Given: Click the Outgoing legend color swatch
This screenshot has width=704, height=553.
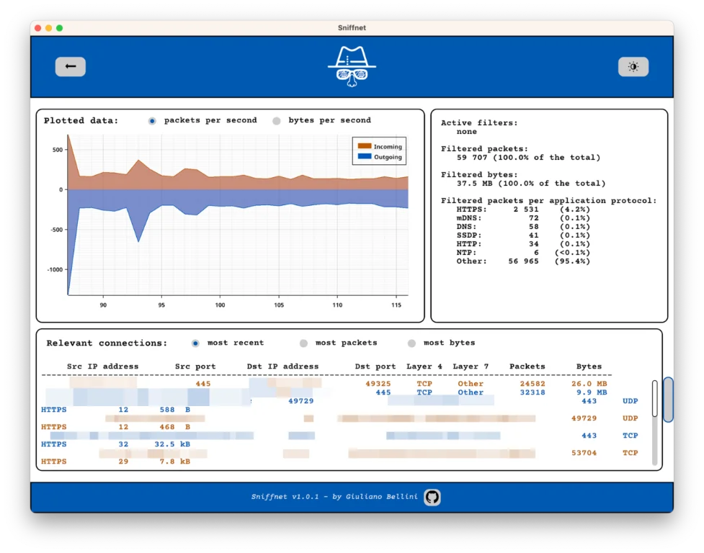Looking at the screenshot, I should pos(365,157).
